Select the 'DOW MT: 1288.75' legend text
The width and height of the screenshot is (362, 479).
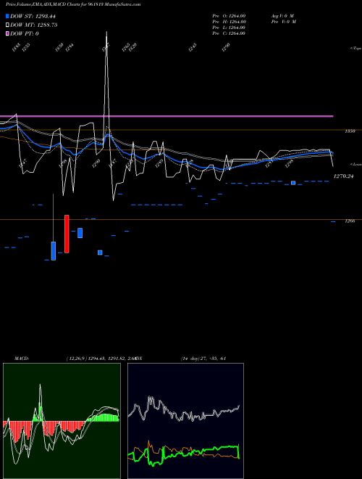pyautogui.click(x=34, y=25)
